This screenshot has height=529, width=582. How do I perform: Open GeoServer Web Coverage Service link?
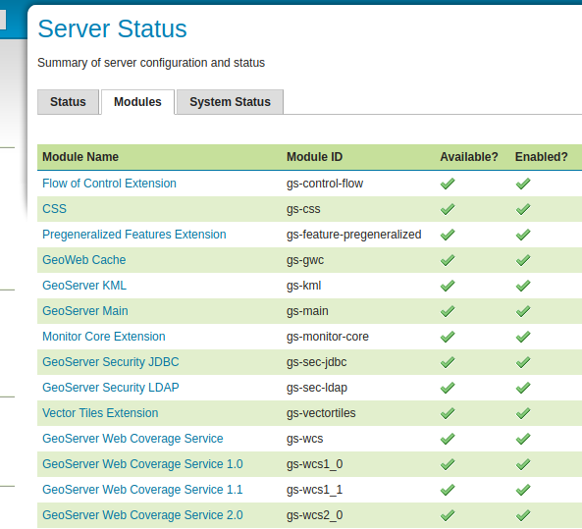132,439
